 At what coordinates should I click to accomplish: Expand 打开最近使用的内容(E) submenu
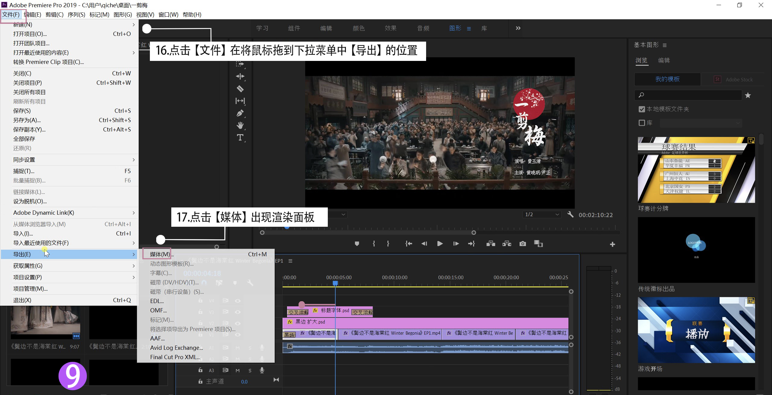tap(69, 53)
